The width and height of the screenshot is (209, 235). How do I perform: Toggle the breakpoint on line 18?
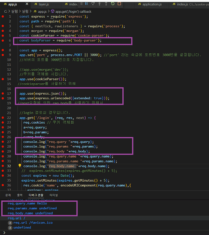coord(3,98)
